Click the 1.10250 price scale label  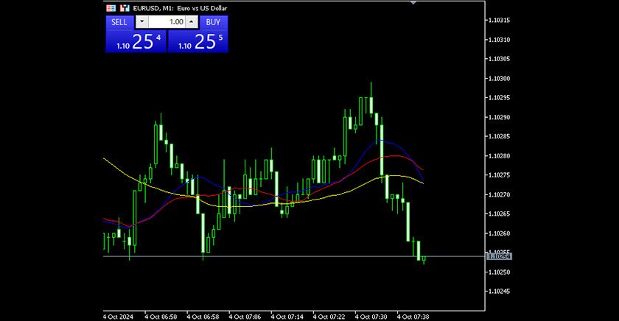499,272
